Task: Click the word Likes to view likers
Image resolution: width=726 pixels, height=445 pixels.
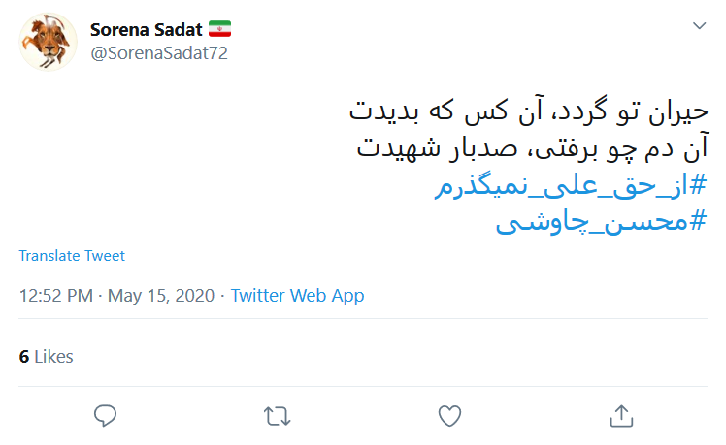Action: (54, 357)
